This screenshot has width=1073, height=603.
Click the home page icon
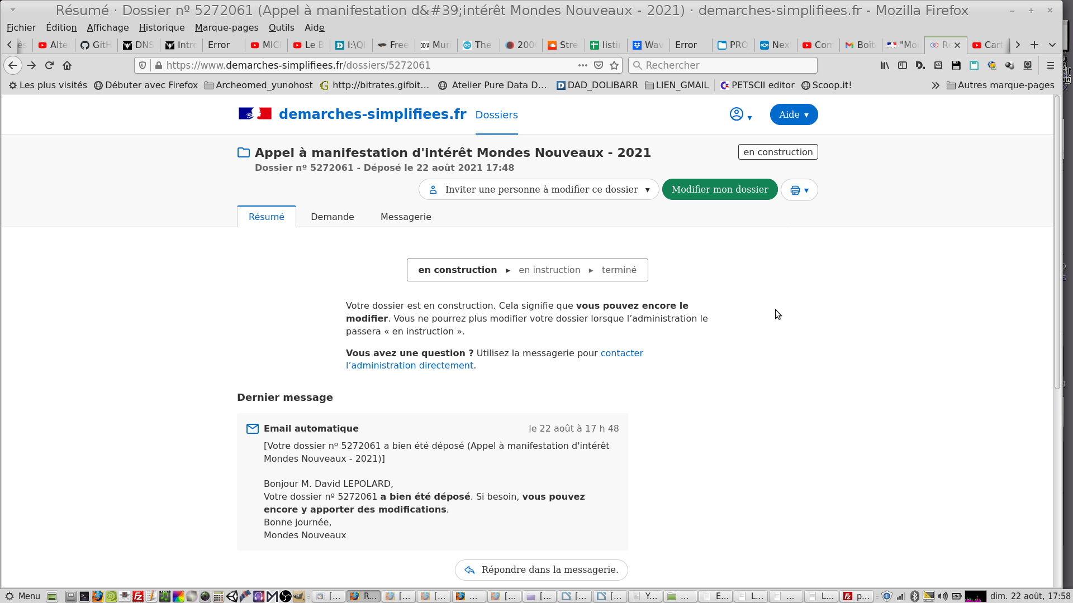[x=67, y=65]
